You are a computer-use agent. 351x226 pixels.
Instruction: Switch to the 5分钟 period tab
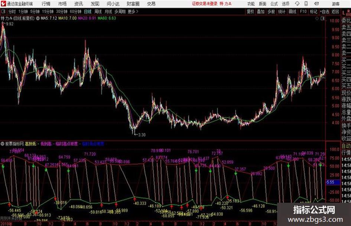coord(35,12)
